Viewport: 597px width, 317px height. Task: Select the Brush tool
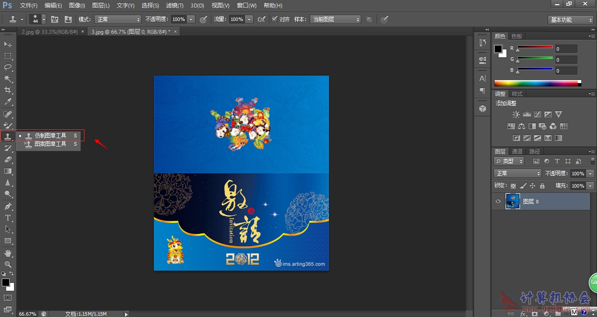pyautogui.click(x=8, y=125)
